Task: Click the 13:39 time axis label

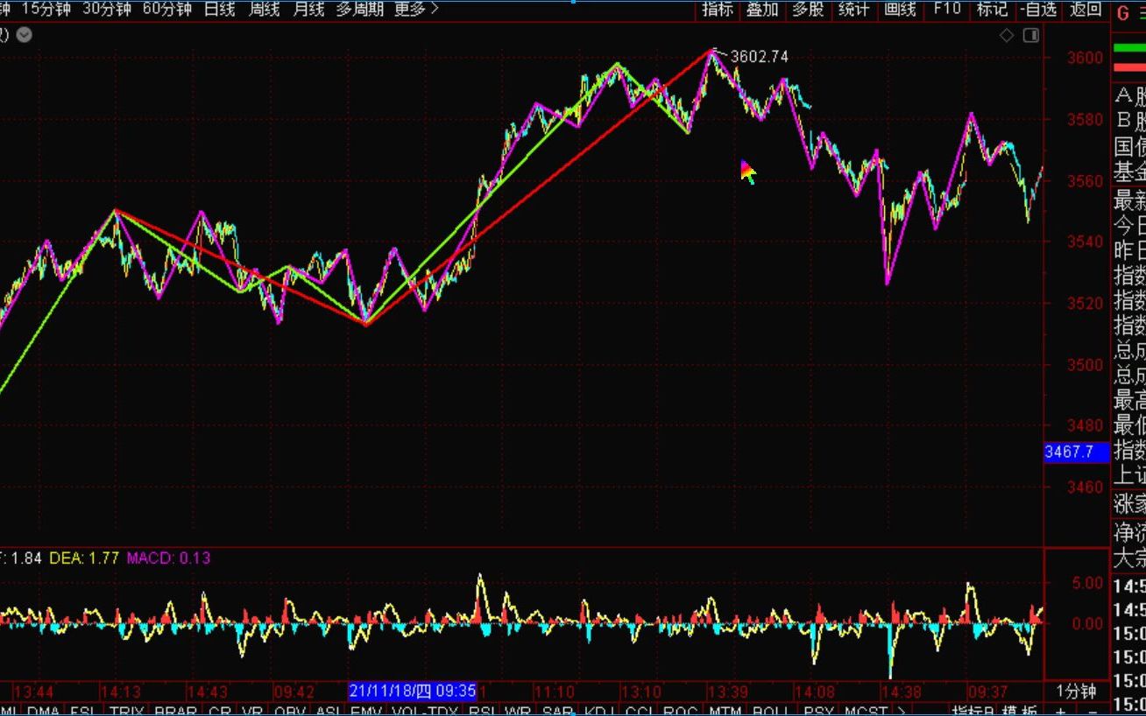Action: [728, 692]
